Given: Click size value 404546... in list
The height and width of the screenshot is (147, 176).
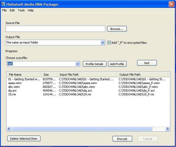Looking at the screenshot, I should 49,91.
